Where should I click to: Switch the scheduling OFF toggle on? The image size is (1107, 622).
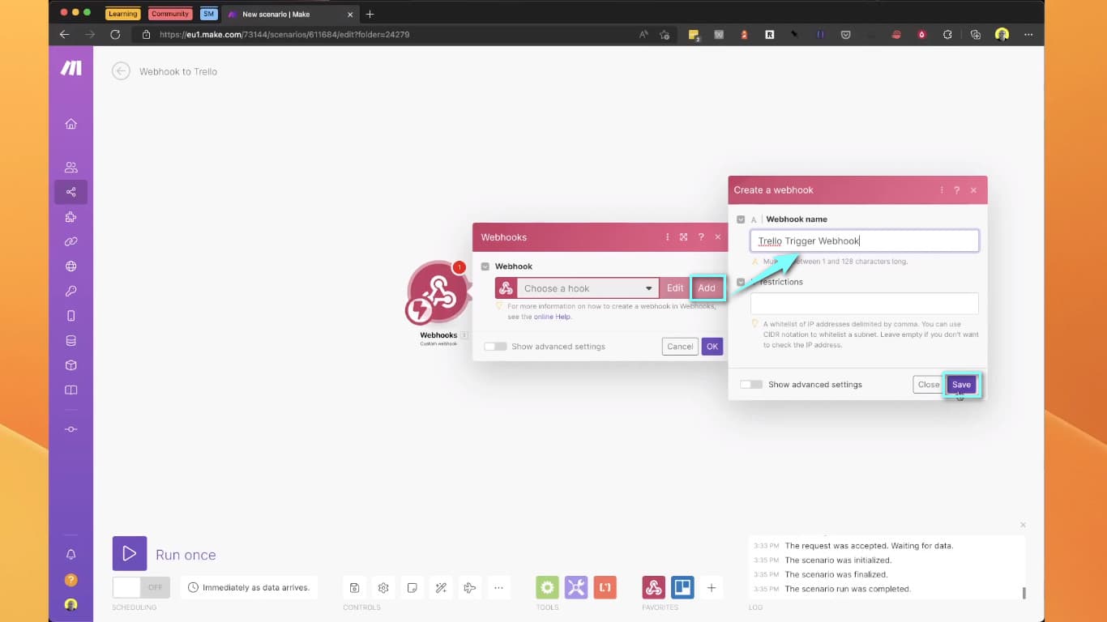point(142,587)
